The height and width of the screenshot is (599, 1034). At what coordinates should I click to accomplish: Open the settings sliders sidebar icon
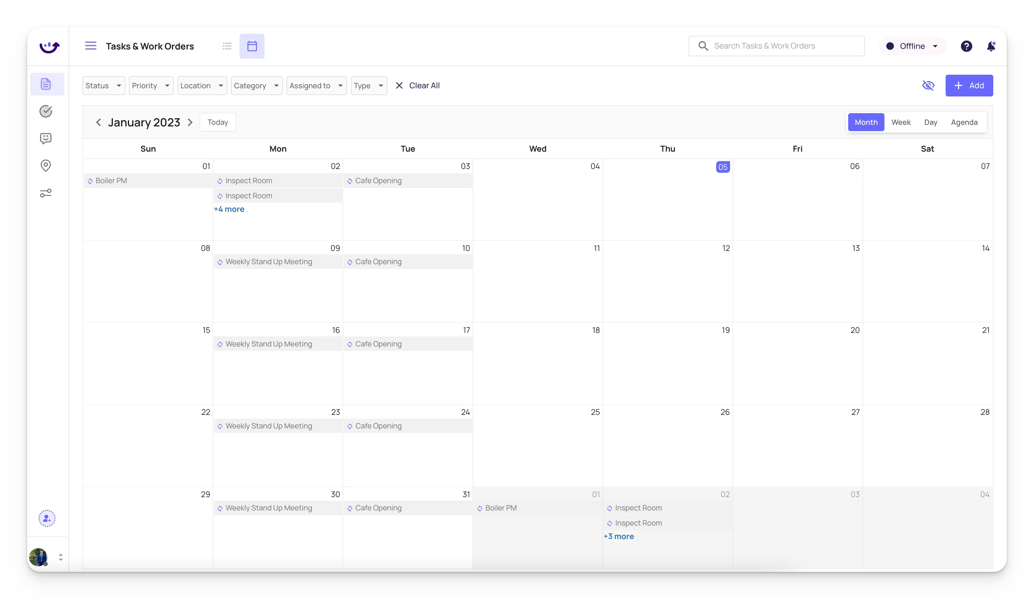pyautogui.click(x=45, y=193)
